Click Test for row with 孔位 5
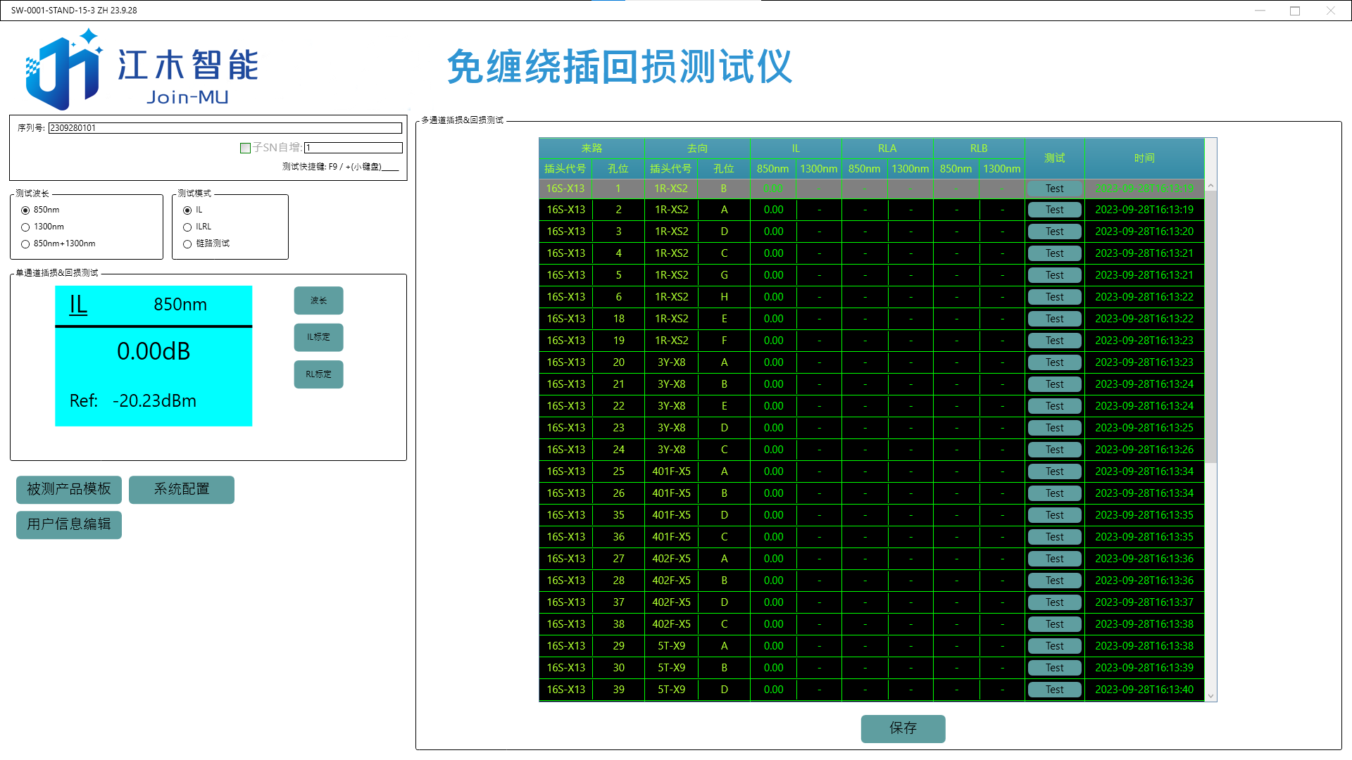Viewport: 1352px width, 760px height. coord(1054,275)
